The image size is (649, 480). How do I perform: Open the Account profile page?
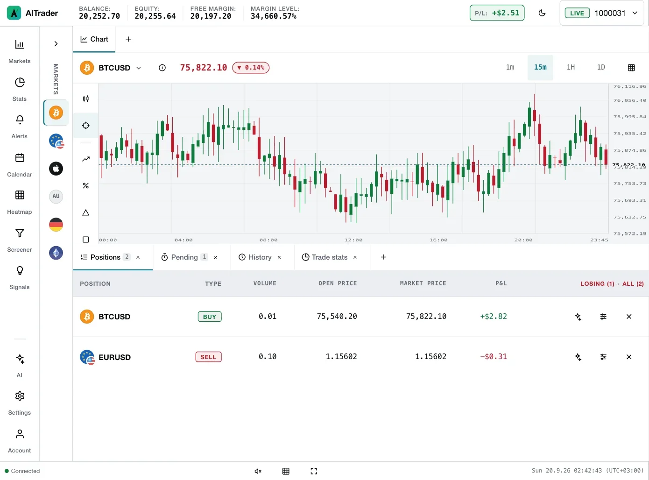click(x=20, y=441)
